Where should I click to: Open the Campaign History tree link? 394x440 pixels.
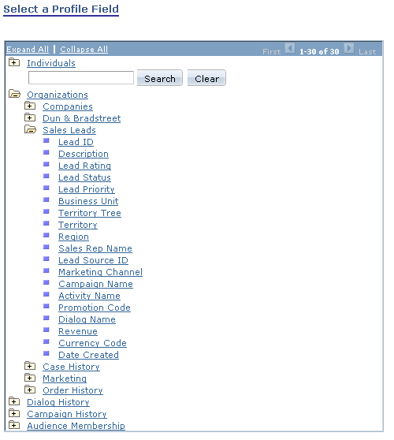tap(67, 414)
